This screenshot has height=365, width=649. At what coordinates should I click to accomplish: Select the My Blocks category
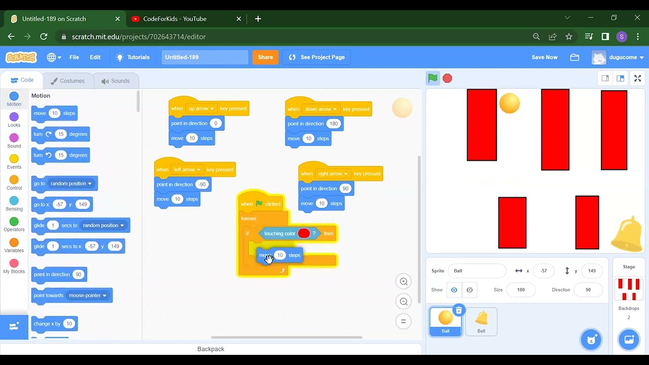[x=14, y=267]
